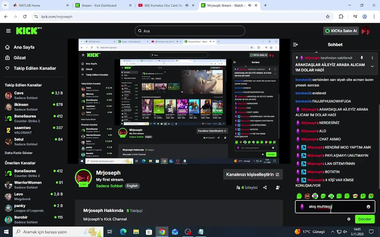Click the KICKs Satın Al button
This screenshot has height=237, width=380.
click(x=341, y=31)
